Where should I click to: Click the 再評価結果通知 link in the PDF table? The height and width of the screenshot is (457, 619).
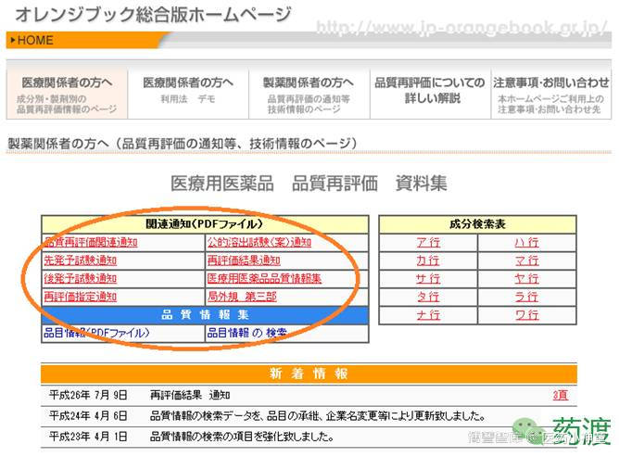tap(244, 260)
